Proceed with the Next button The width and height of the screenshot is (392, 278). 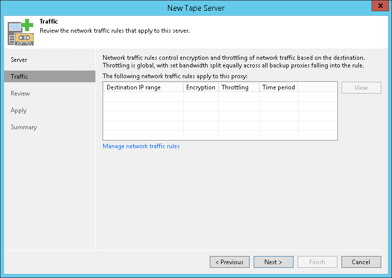(x=274, y=262)
